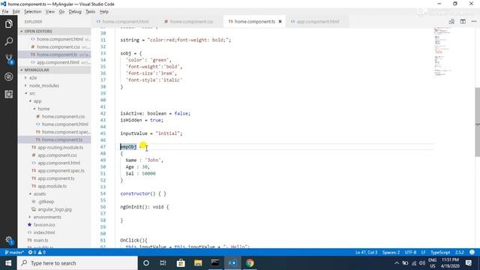
Task: Open Windows Start menu
Action: point(8,263)
